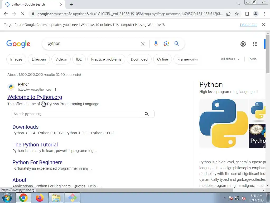Select the Lifespan filter chip
Image resolution: width=270 pixels, height=203 pixels.
[39, 59]
